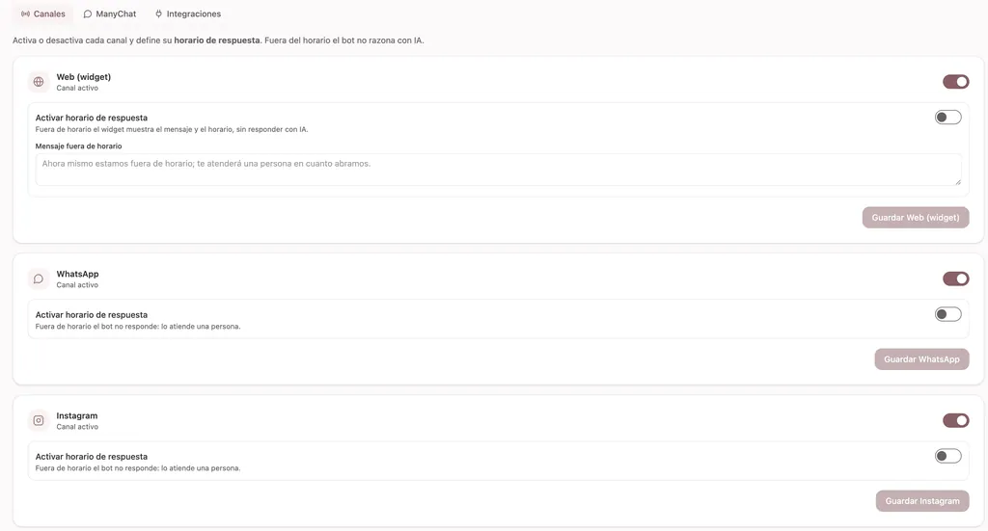This screenshot has height=531, width=988.
Task: Click the textarea resize handle corner
Action: click(x=958, y=182)
